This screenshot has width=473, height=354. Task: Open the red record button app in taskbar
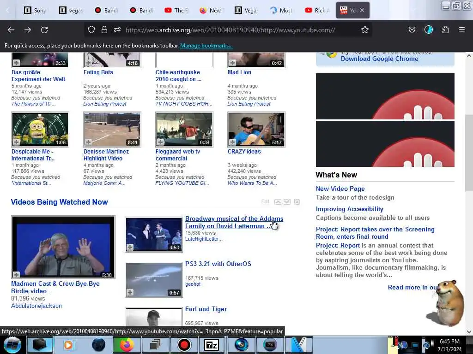[x=184, y=345]
